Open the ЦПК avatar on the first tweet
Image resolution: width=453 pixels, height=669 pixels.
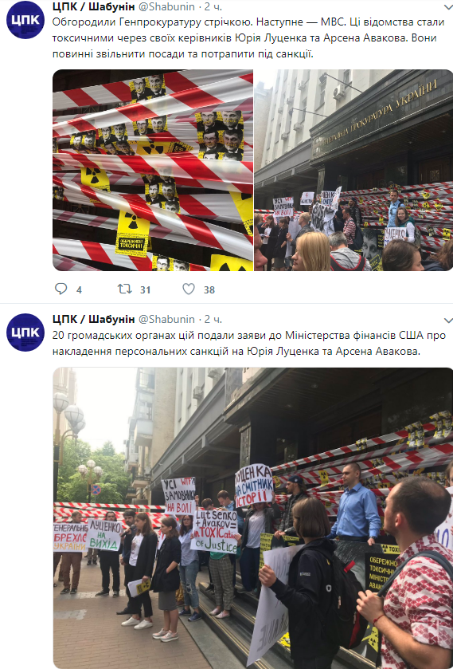(x=25, y=20)
